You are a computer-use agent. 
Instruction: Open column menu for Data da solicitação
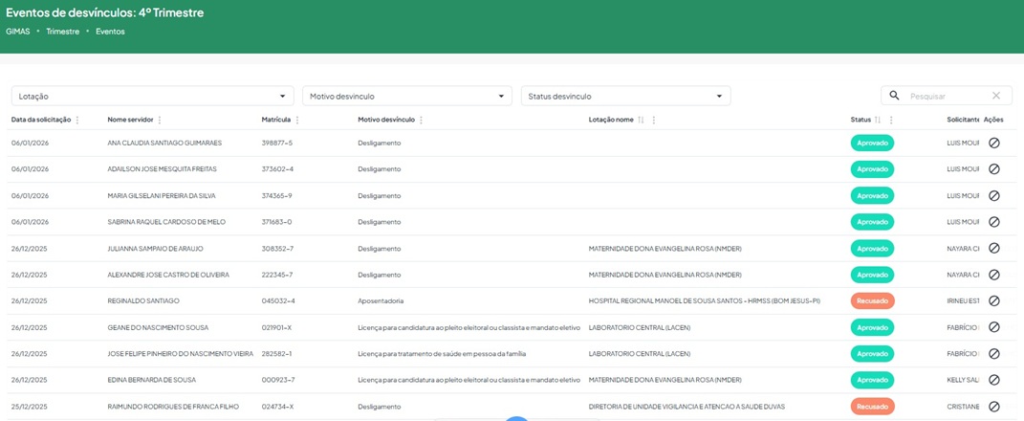tap(77, 121)
